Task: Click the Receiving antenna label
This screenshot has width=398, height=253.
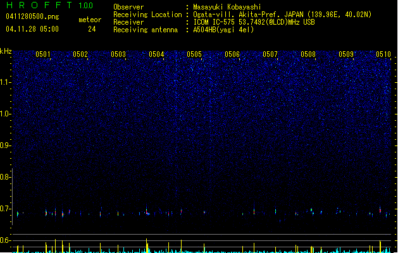Action: (146, 30)
